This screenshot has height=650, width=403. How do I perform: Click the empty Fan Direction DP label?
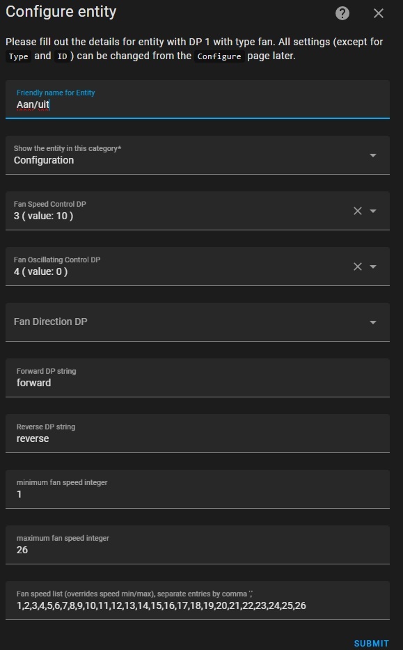coord(51,322)
